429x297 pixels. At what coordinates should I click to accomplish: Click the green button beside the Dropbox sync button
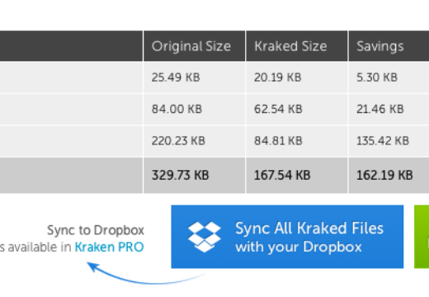(x=422, y=237)
